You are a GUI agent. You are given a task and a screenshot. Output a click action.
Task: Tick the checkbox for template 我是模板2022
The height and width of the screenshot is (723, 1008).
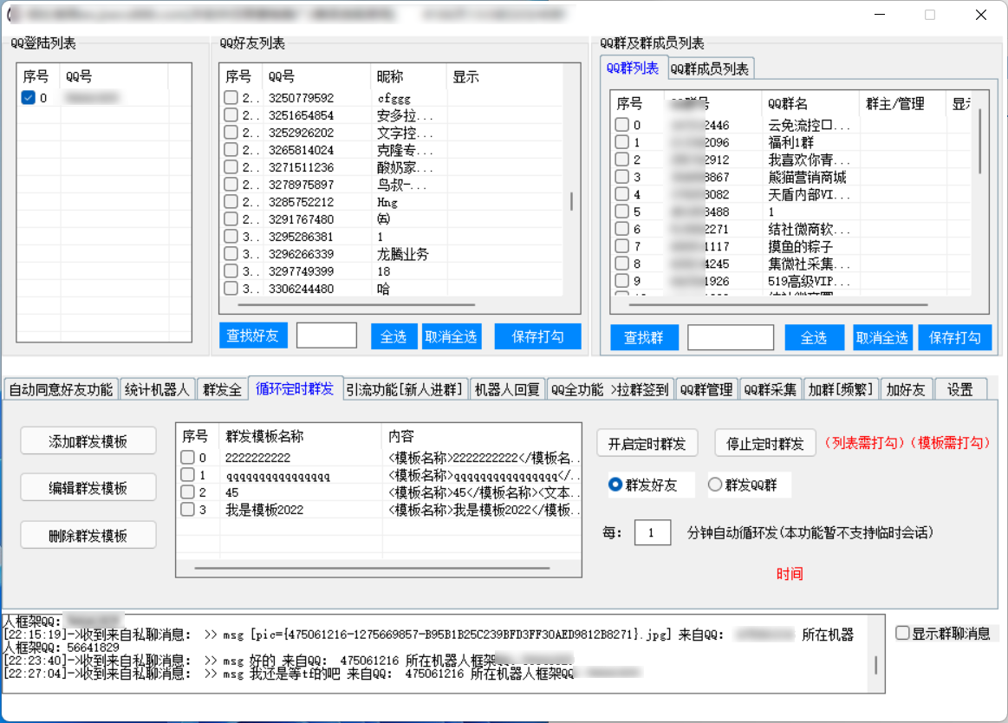coord(187,510)
